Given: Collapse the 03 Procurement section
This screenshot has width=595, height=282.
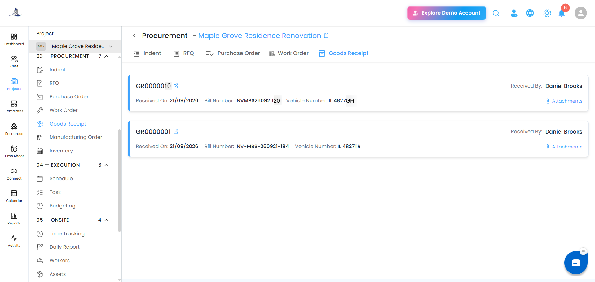Looking at the screenshot, I should click(106, 56).
